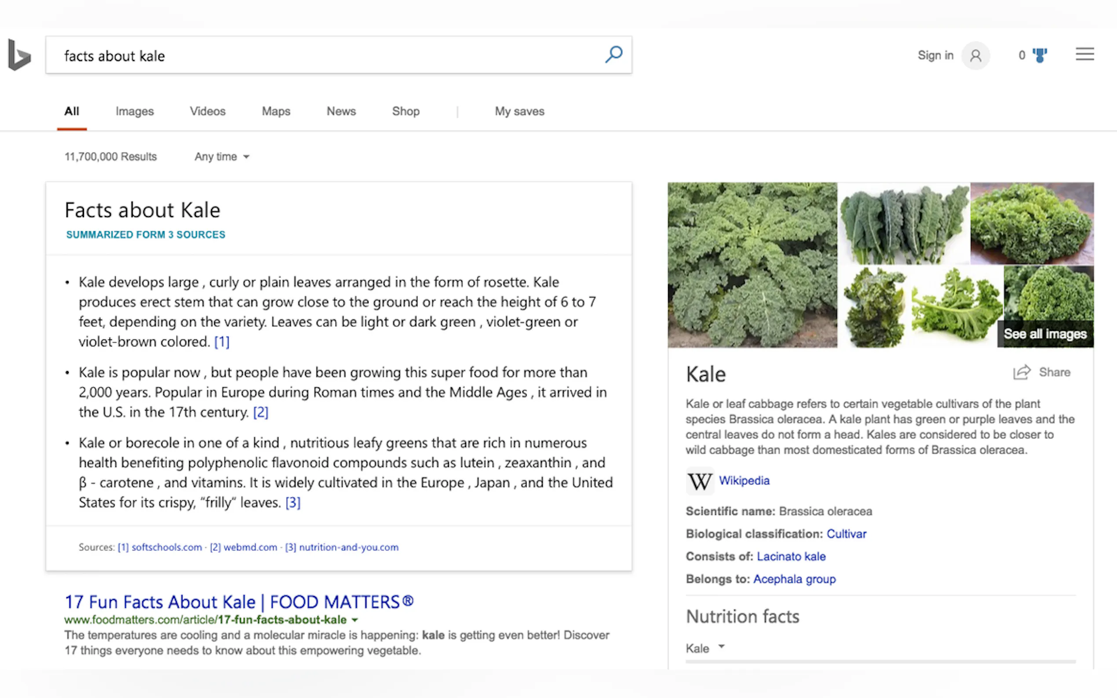This screenshot has height=698, width=1117.
Task: Open the chevron next to the foodmatters.com URL
Action: [x=354, y=620]
